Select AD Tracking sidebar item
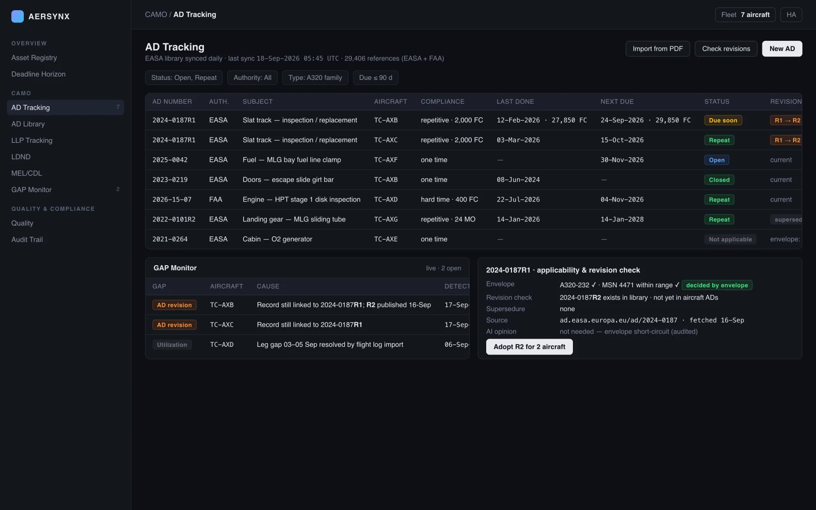The width and height of the screenshot is (816, 510). pyautogui.click(x=65, y=108)
